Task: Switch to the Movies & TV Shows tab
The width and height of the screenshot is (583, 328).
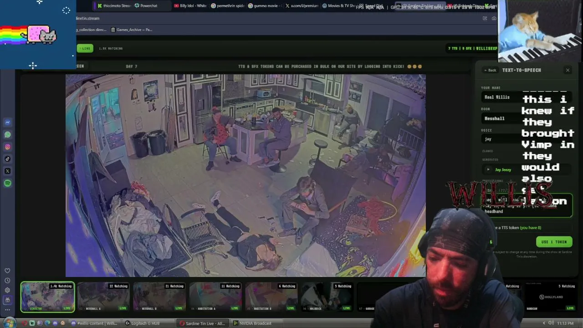Action: [x=339, y=6]
